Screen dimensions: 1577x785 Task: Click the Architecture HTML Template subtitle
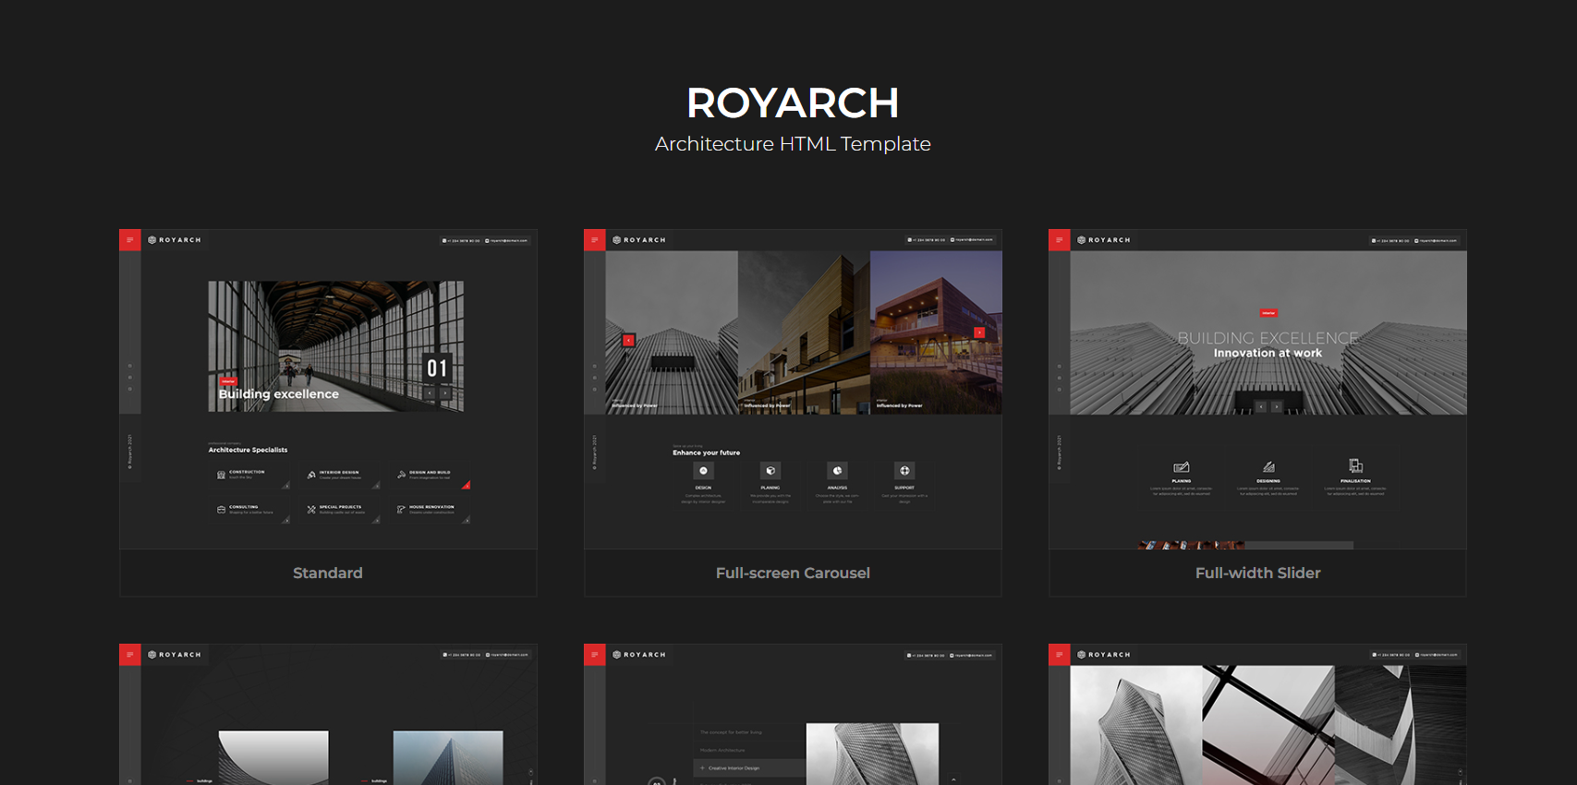click(793, 144)
